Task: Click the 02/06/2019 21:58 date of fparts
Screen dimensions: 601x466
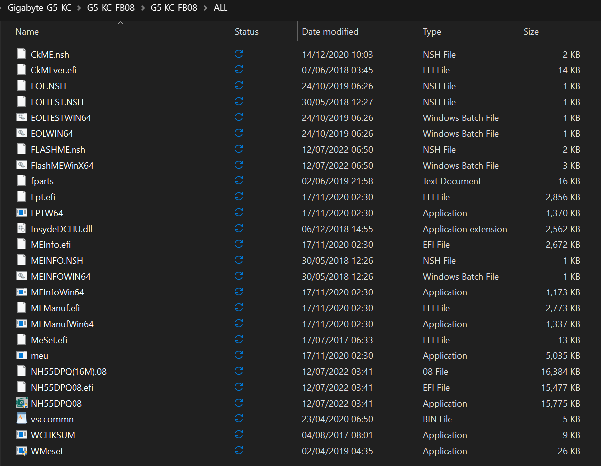Action: (337, 181)
